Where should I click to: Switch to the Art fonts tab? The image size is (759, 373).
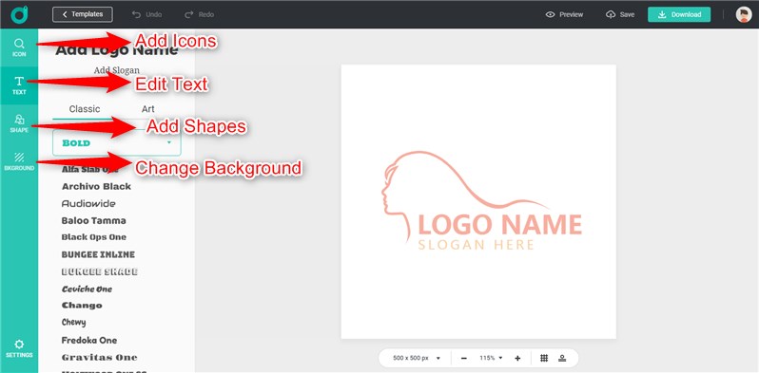pos(148,109)
